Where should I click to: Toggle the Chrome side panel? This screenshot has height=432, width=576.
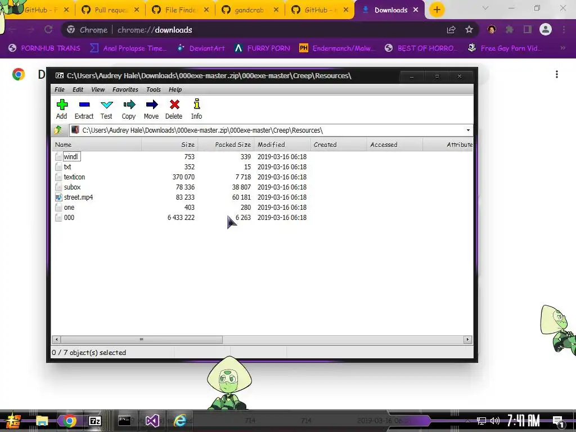528,30
